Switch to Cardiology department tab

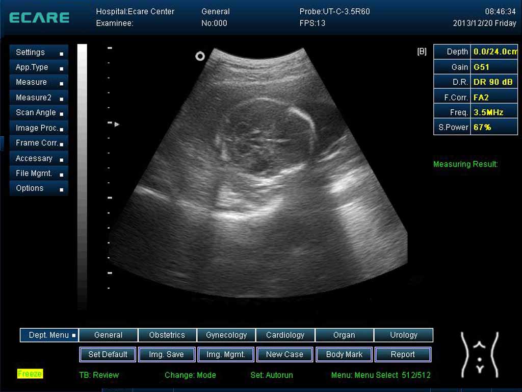pyautogui.click(x=285, y=335)
